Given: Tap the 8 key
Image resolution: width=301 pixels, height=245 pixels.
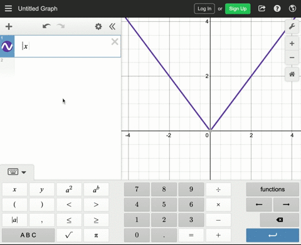Looking at the screenshot, I should point(164,189).
